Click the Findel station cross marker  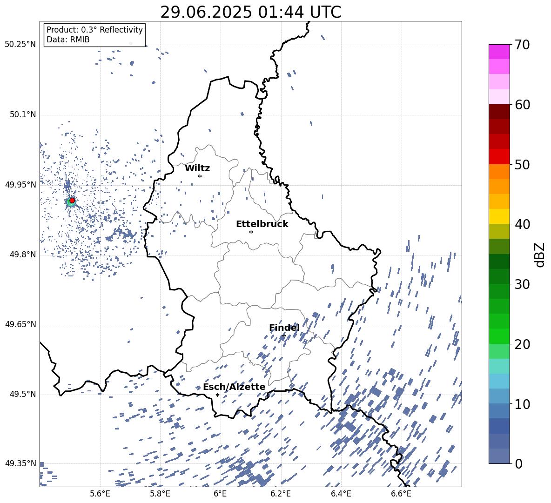point(283,336)
